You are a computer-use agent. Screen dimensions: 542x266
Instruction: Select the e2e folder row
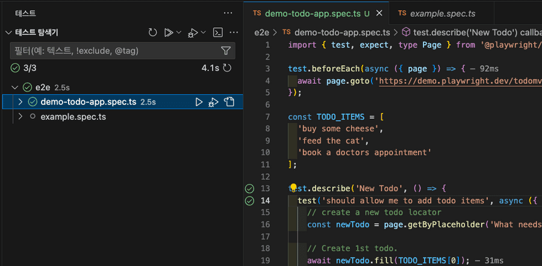[x=123, y=87]
